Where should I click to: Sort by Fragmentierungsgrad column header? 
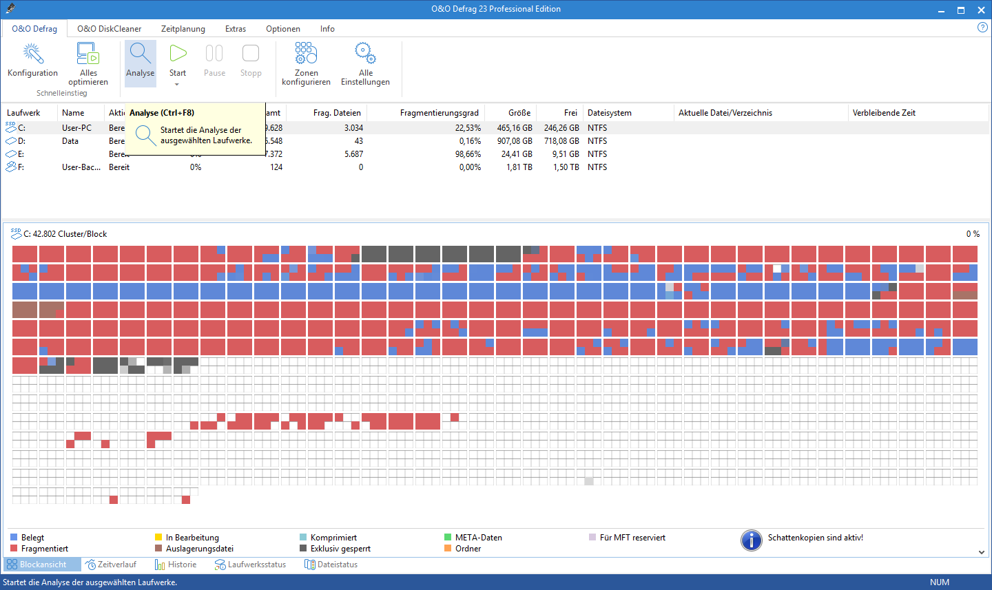click(426, 113)
